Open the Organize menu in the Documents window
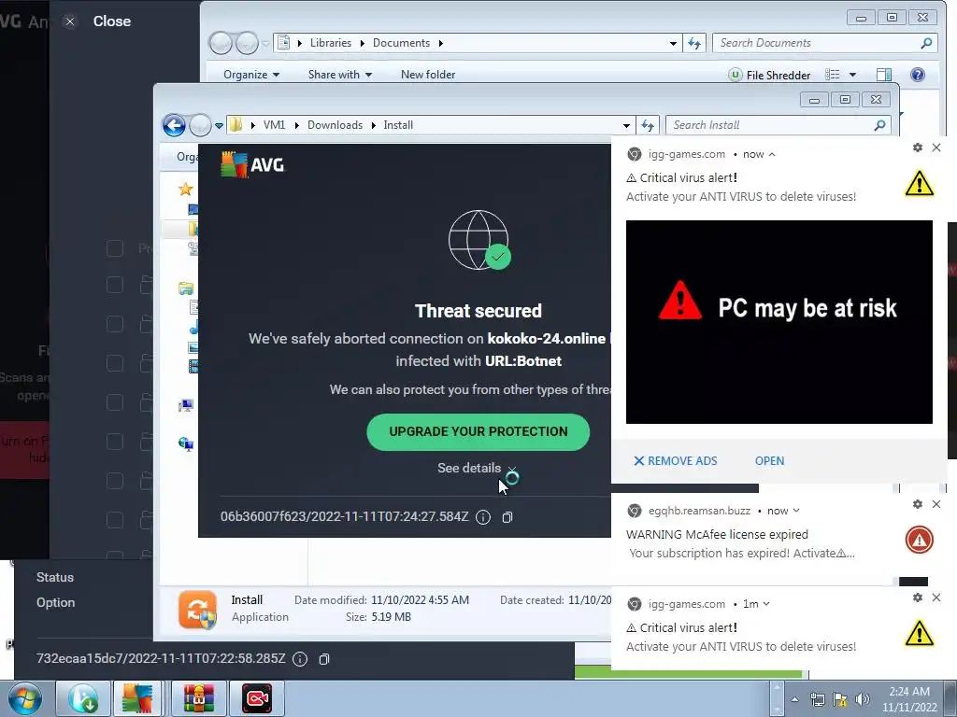957x717 pixels. tap(251, 75)
